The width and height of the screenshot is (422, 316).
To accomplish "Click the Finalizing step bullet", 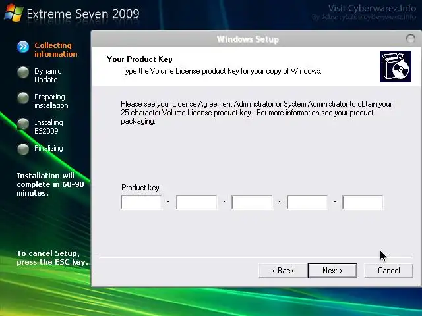I will pos(23,149).
